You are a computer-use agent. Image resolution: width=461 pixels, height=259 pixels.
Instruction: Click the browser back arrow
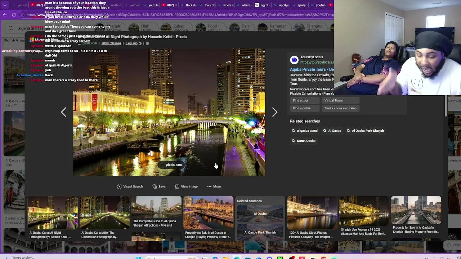click(x=5, y=15)
